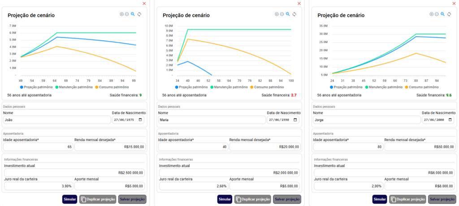459x206 pixels.
Task: Edit retirement age field showing 80
Action: pos(348,147)
